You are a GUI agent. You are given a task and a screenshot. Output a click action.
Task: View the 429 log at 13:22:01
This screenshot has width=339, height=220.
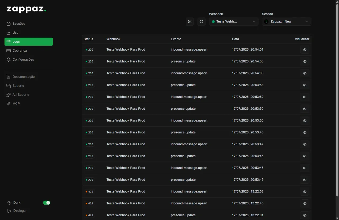coord(305,215)
